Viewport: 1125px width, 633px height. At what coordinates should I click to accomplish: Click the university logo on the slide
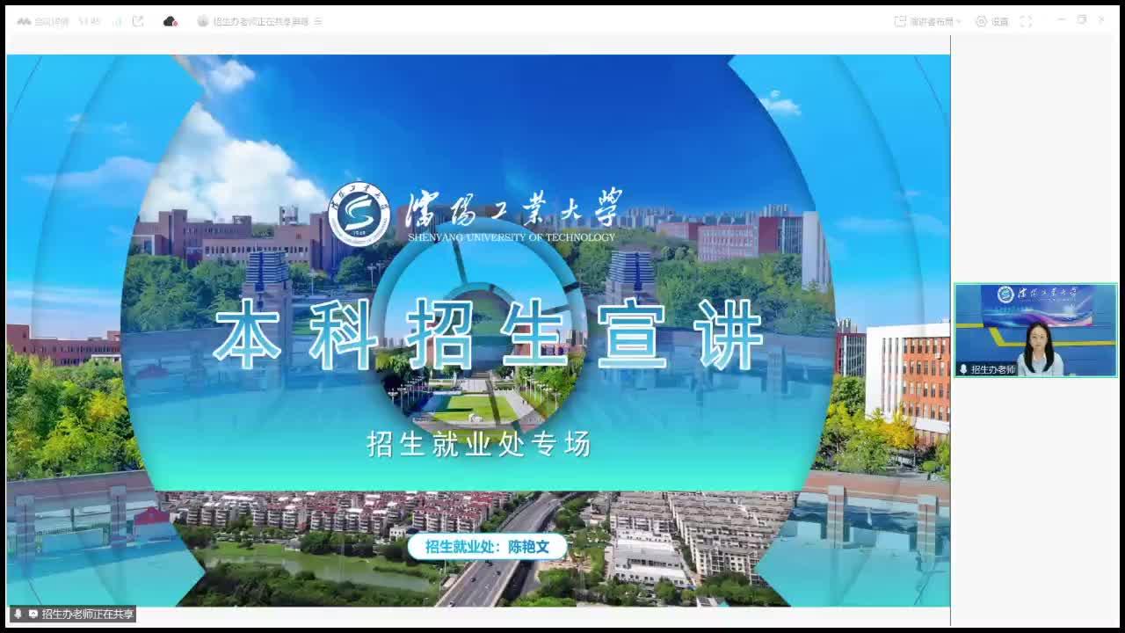359,214
